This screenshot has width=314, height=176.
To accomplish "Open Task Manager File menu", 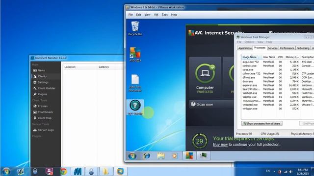I will [x=239, y=42].
